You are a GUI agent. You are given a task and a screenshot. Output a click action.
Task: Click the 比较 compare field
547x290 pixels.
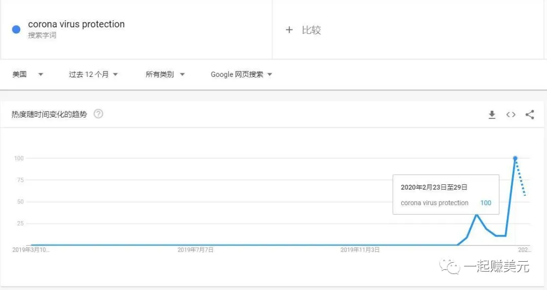[x=311, y=30]
